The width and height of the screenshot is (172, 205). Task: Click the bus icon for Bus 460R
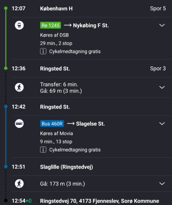click(19, 124)
